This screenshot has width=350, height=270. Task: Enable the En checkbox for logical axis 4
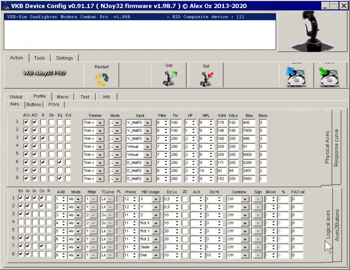pyautogui.click(x=21, y=222)
